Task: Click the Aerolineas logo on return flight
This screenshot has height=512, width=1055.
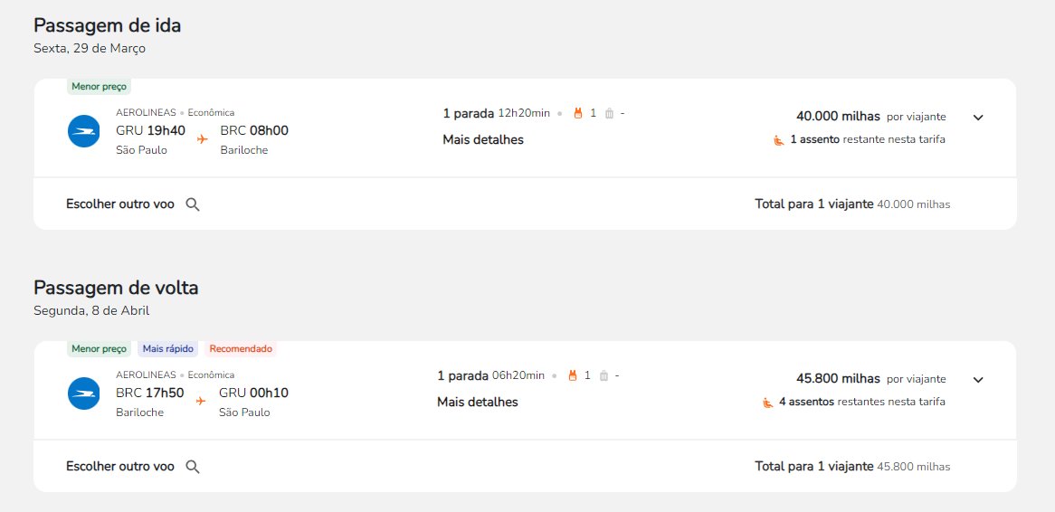Action: coord(84,393)
